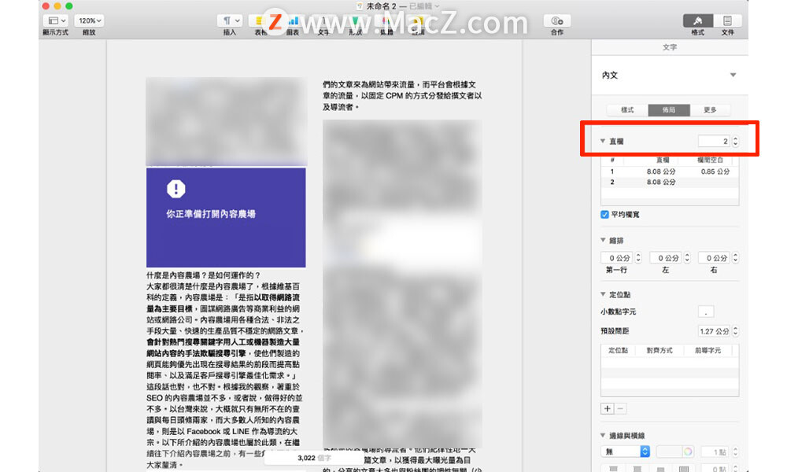Click the word count 3,022 indicator

pos(314,458)
